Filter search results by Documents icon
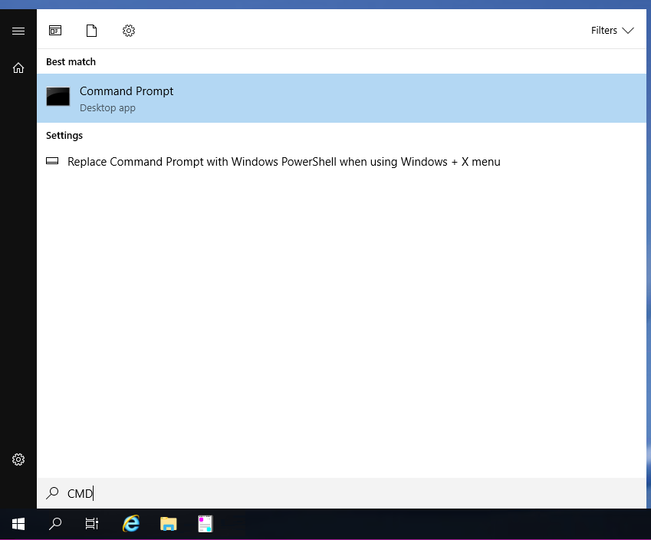The image size is (651, 540). [x=92, y=31]
